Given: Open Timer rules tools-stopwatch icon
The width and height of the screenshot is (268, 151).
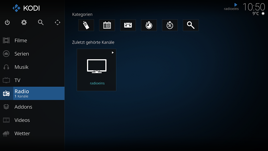Looking at the screenshot, I should (170, 25).
